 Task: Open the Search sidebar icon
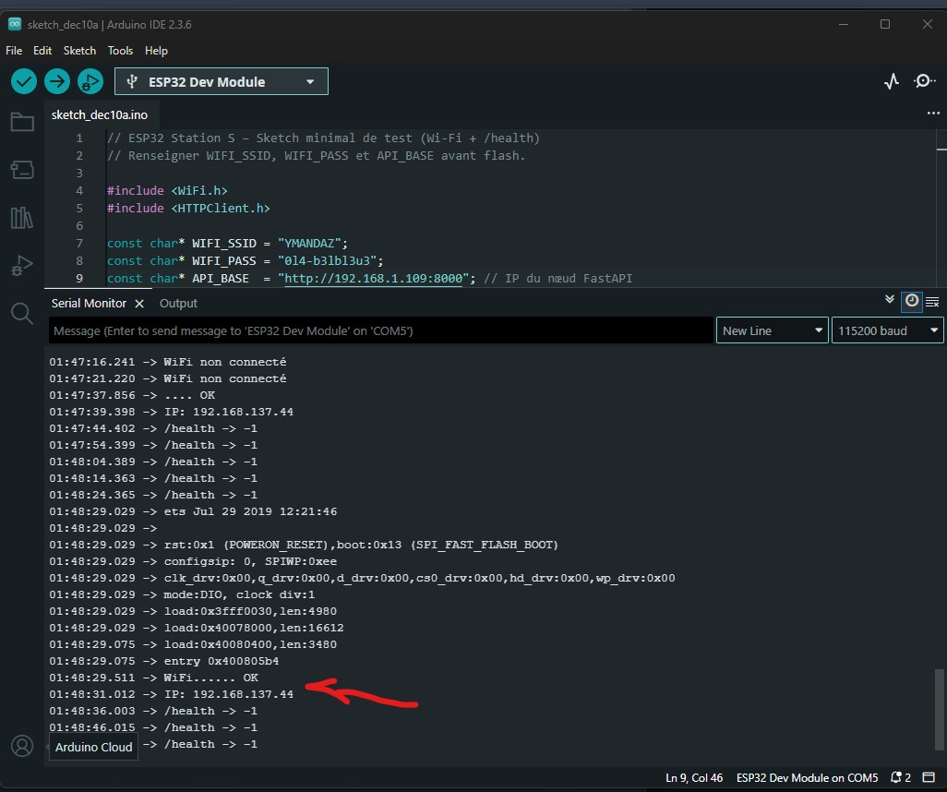[21, 314]
